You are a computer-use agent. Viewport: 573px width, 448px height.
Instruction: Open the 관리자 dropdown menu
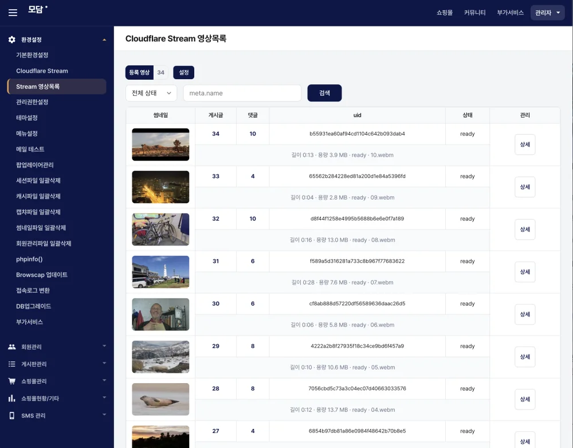click(547, 13)
